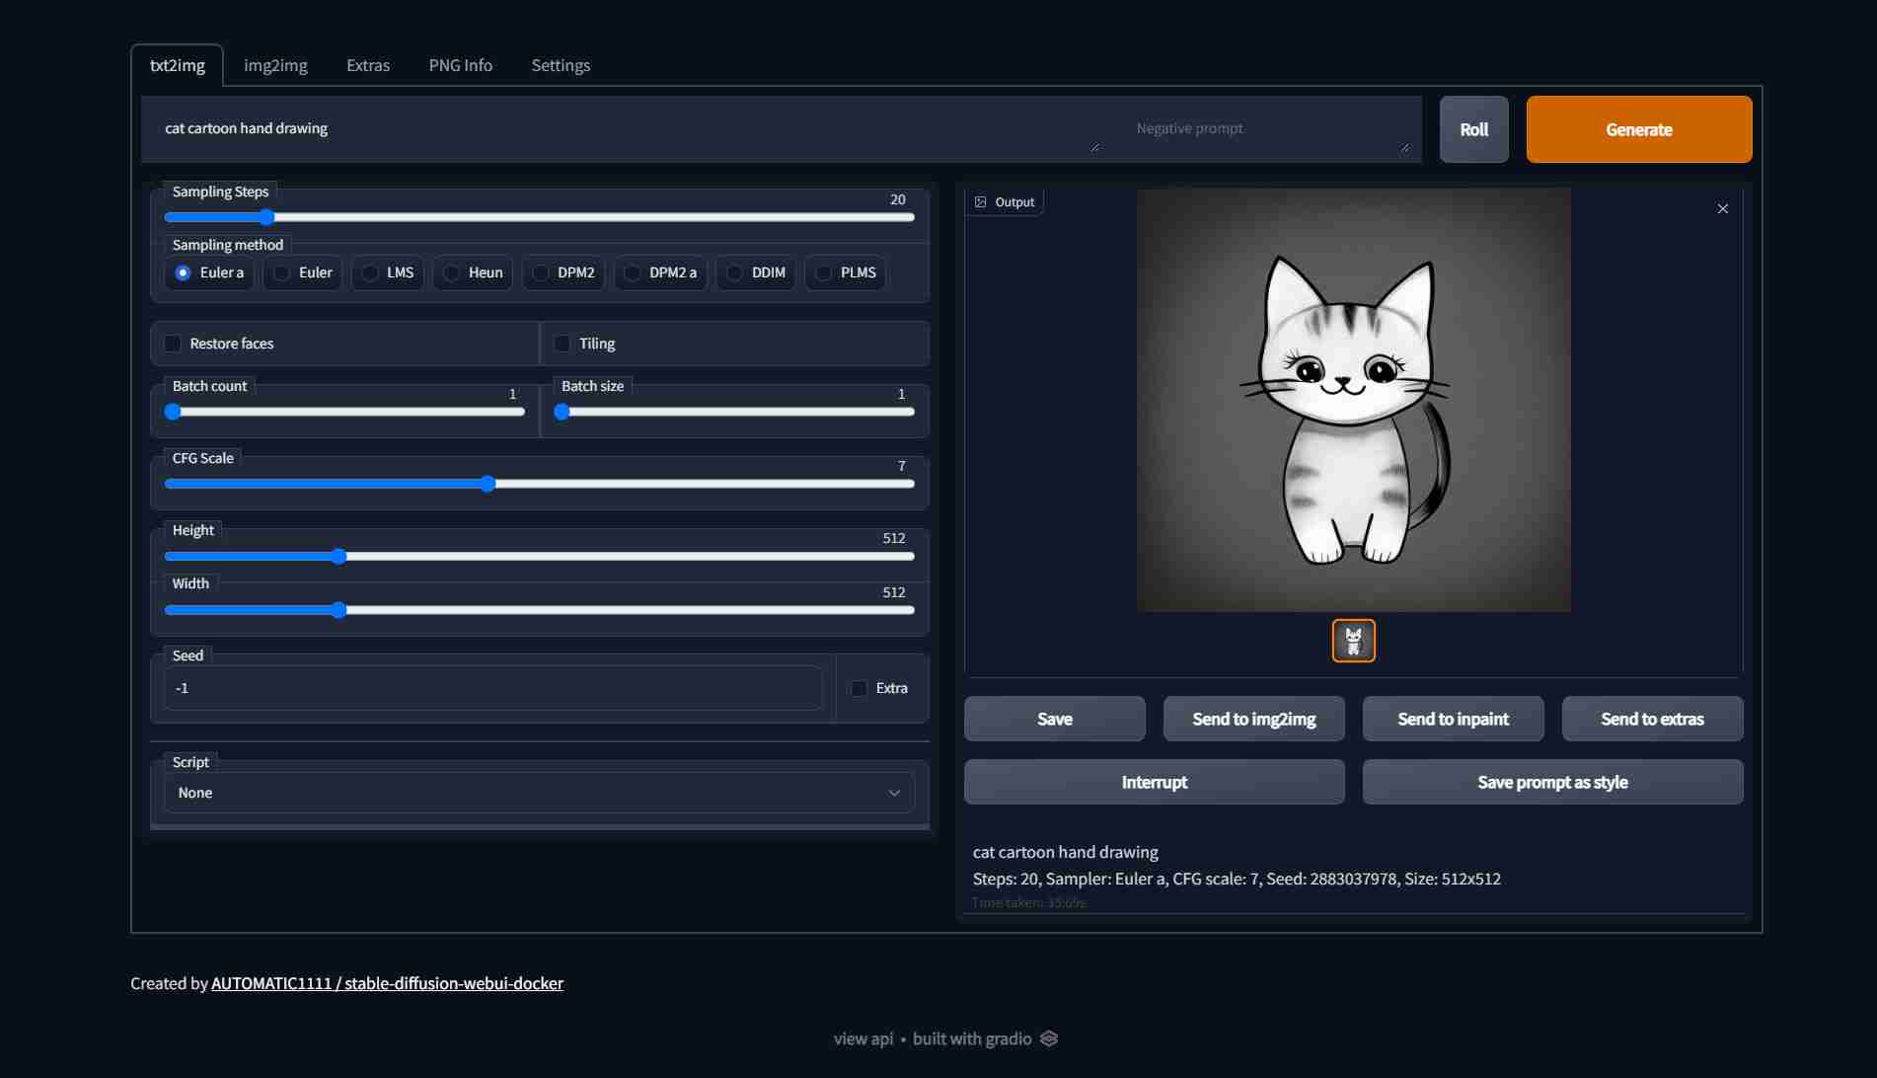Click the Generate button

1638,129
